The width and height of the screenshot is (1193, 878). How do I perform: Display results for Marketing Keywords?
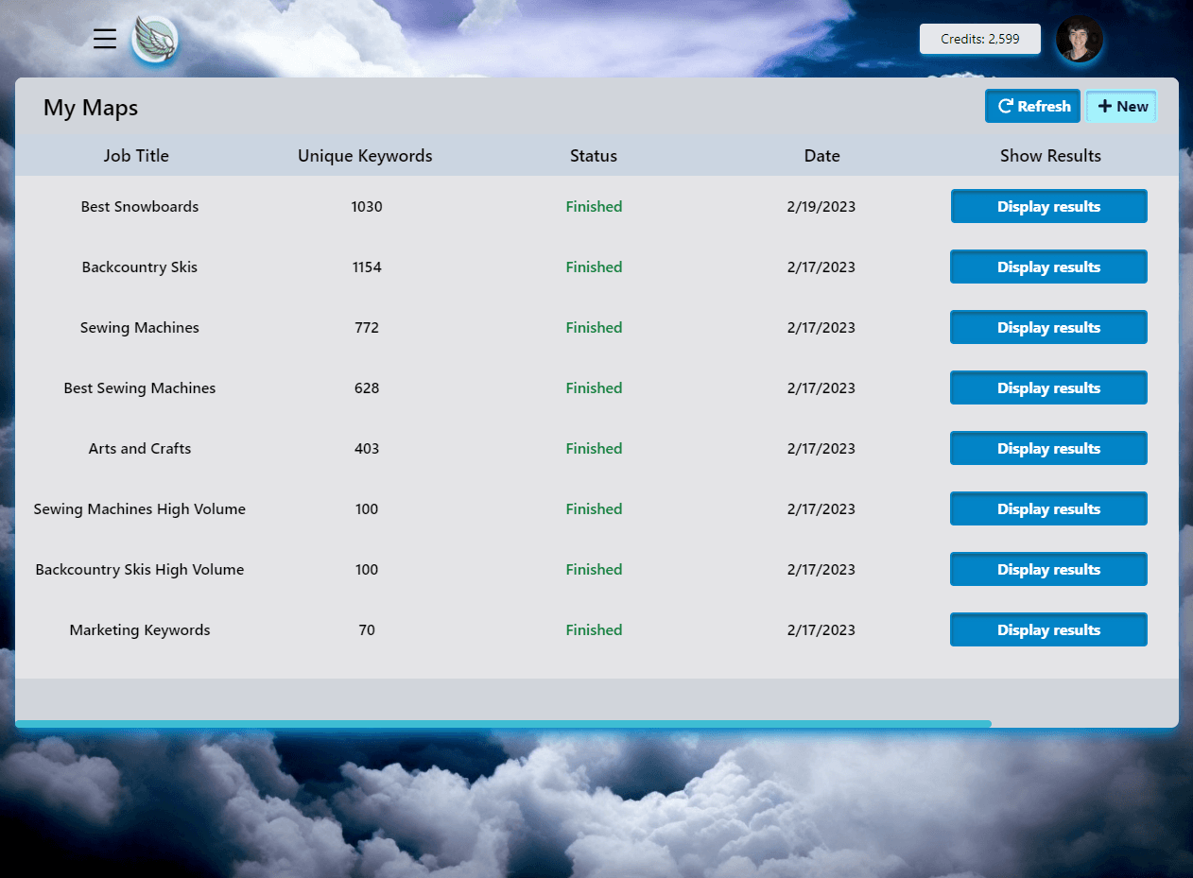coord(1048,629)
